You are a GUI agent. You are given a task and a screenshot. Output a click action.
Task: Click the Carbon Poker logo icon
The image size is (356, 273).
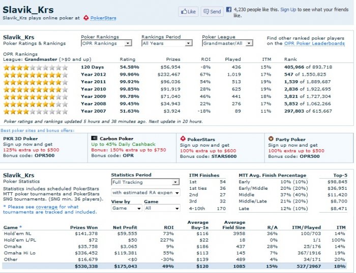pyautogui.click(x=94, y=138)
